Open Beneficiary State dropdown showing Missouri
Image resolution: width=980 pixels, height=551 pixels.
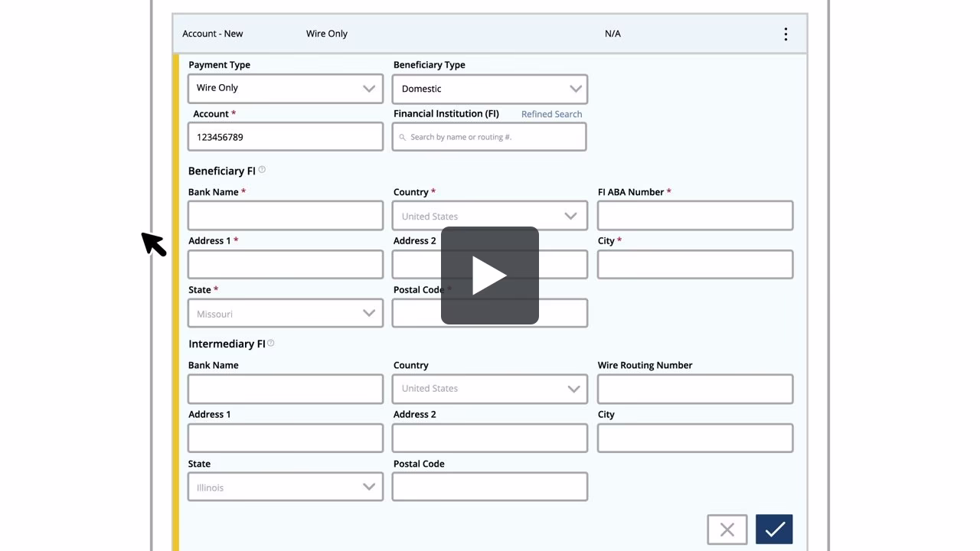click(285, 313)
